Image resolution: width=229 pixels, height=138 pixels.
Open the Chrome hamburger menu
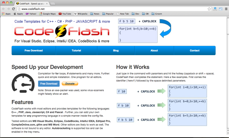(226, 9)
